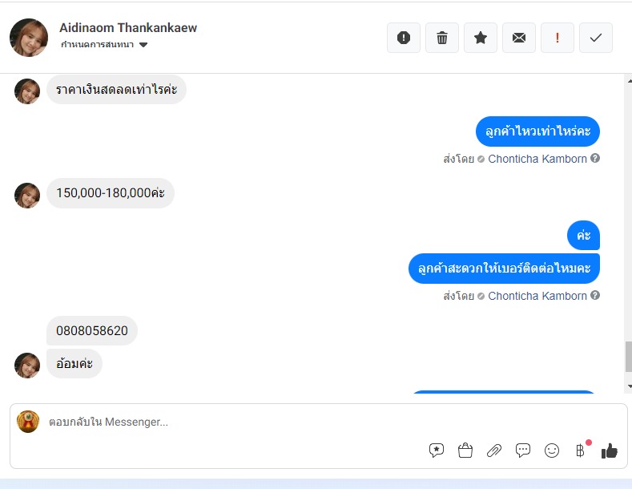The image size is (632, 489).
Task: Delete conversation with trash icon
Action: pyautogui.click(x=442, y=38)
